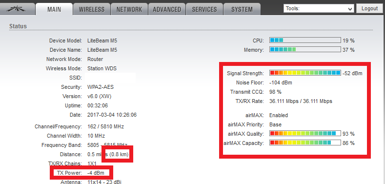Click the Logout button
Image resolution: width=385 pixels, height=184 pixels.
(369, 8)
